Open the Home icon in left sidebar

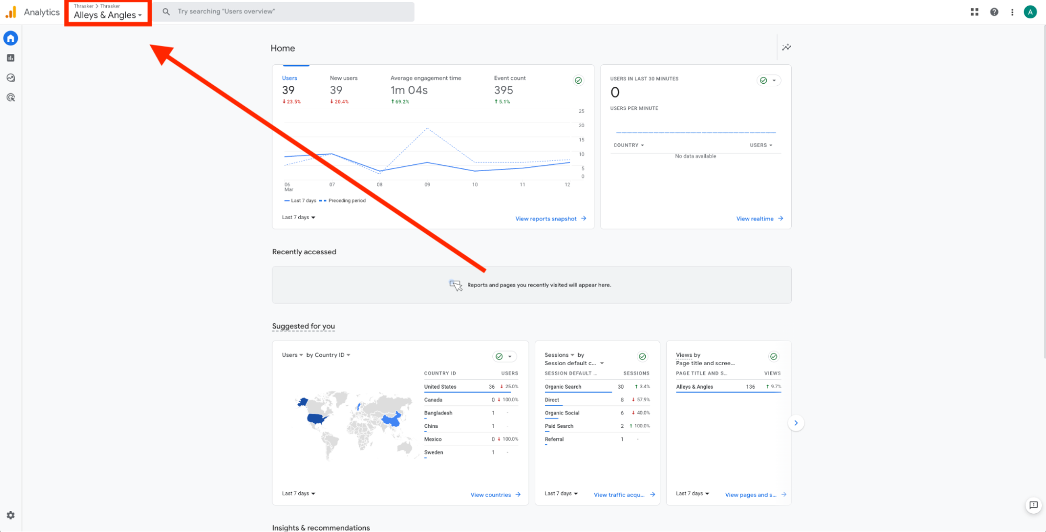(10, 38)
